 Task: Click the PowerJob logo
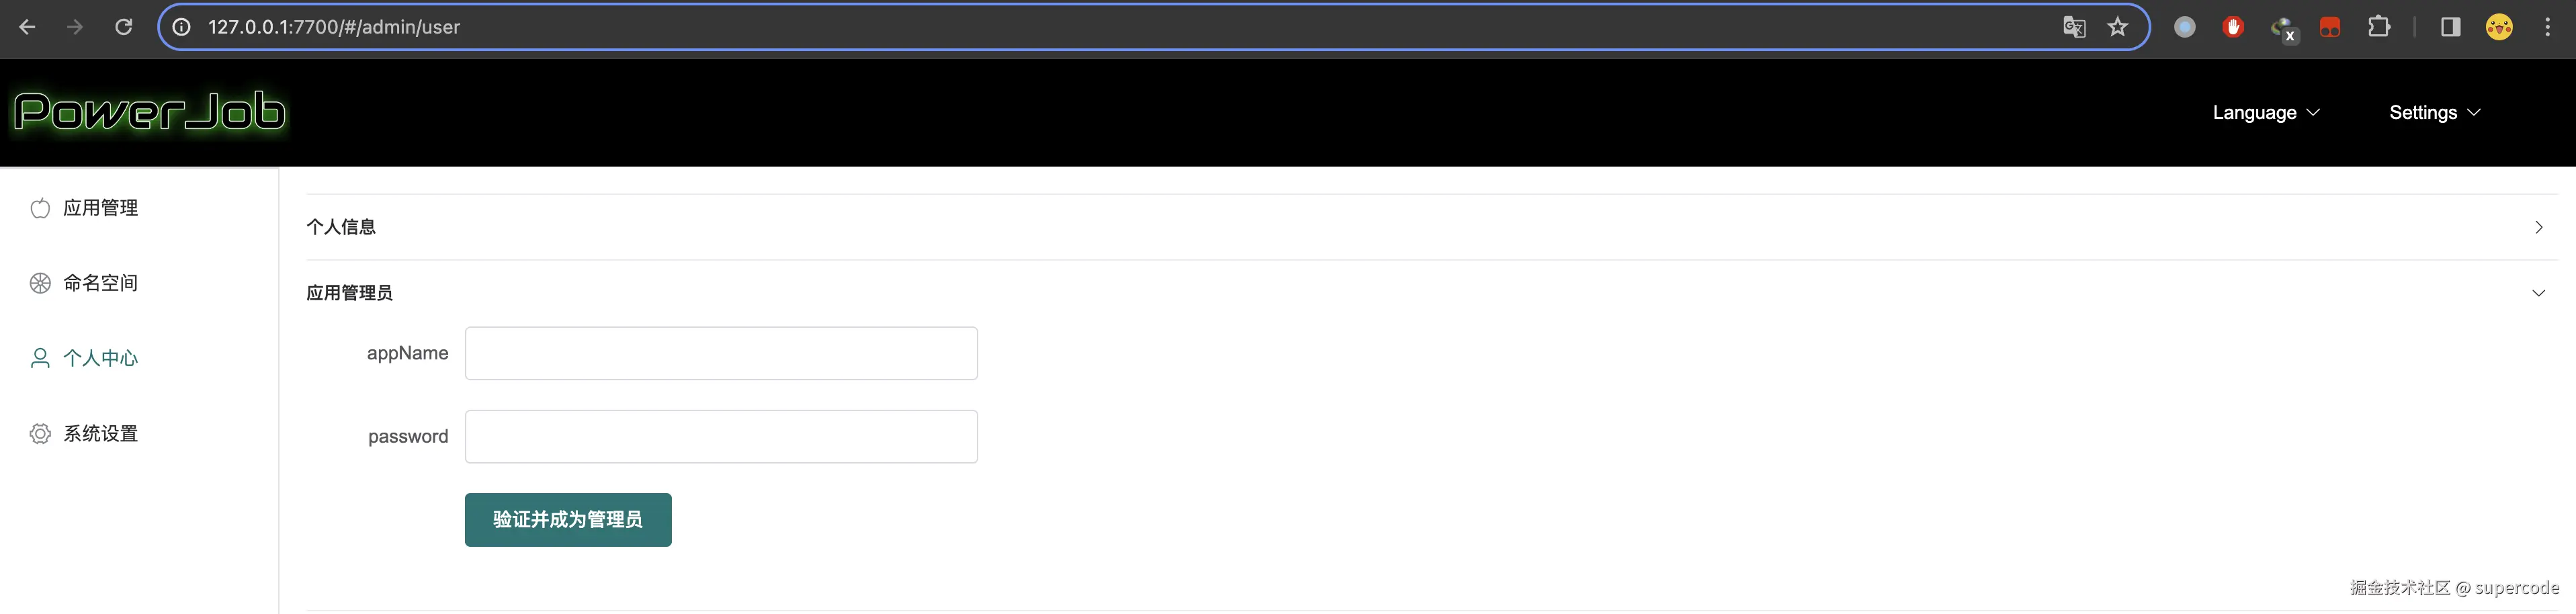[x=150, y=112]
